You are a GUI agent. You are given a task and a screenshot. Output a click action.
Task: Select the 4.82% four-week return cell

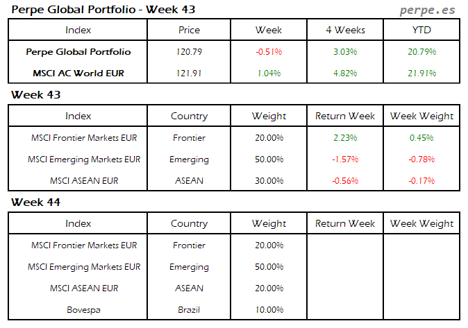[x=345, y=74]
